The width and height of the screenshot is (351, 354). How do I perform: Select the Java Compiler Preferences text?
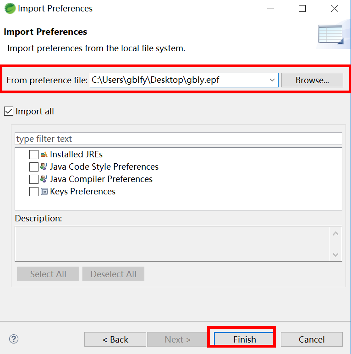(101, 179)
